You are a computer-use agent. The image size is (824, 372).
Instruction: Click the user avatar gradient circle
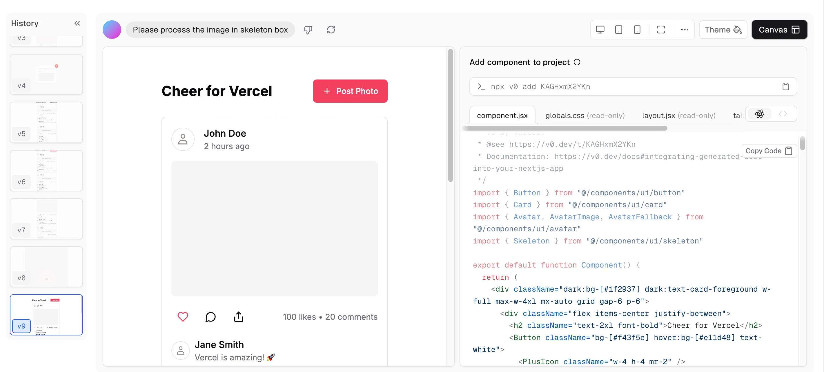(112, 30)
